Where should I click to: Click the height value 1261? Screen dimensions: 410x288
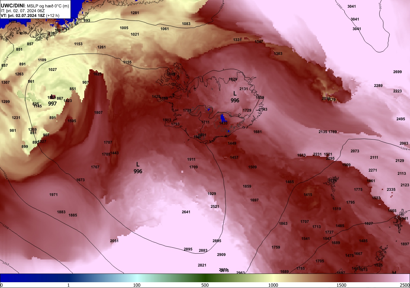click(x=102, y=47)
